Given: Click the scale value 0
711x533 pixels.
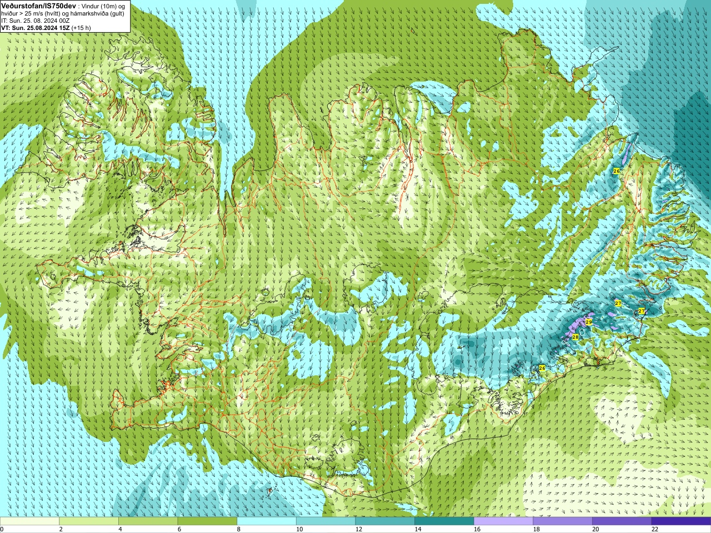Looking at the screenshot, I should 2,529.
